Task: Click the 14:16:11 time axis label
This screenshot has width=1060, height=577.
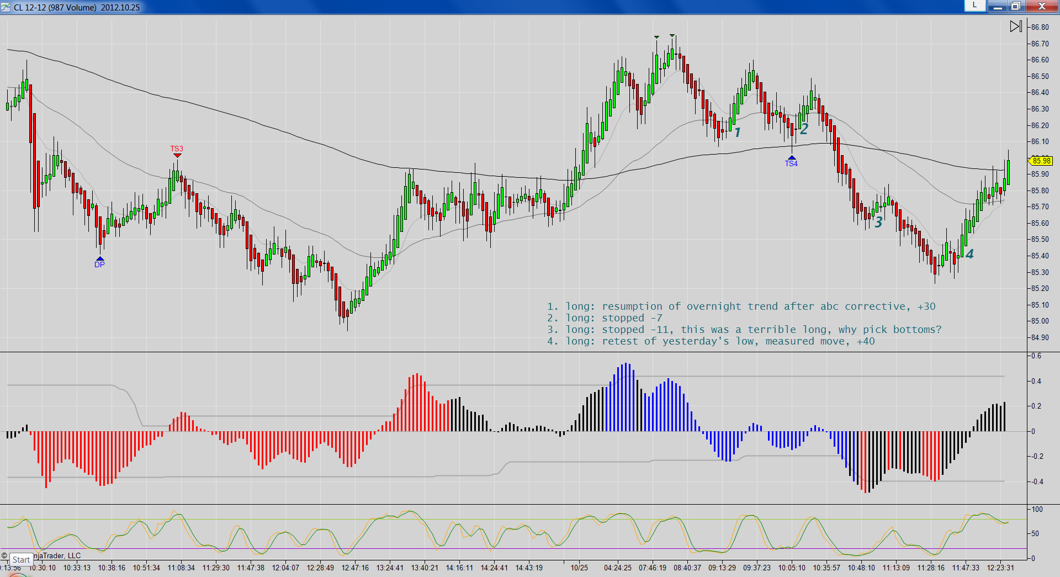Action: pyautogui.click(x=459, y=568)
